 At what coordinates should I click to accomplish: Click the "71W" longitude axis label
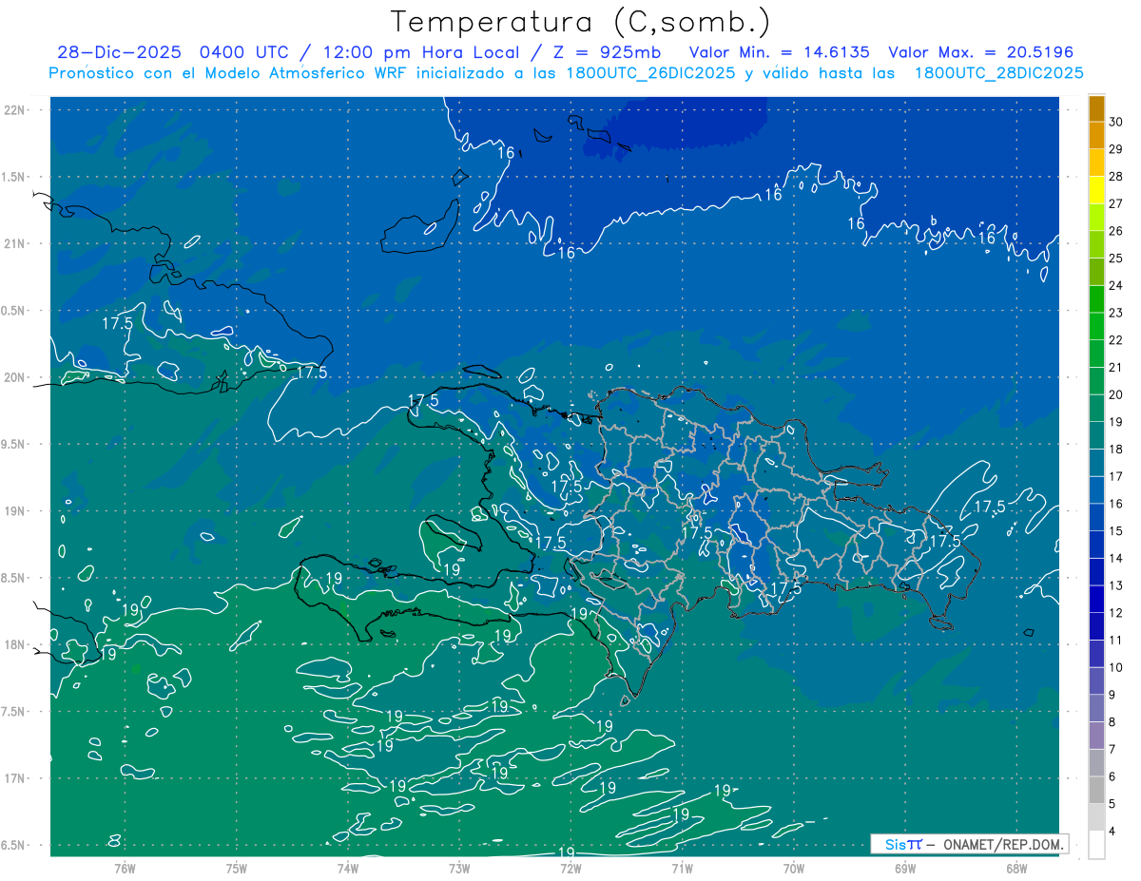click(x=682, y=869)
